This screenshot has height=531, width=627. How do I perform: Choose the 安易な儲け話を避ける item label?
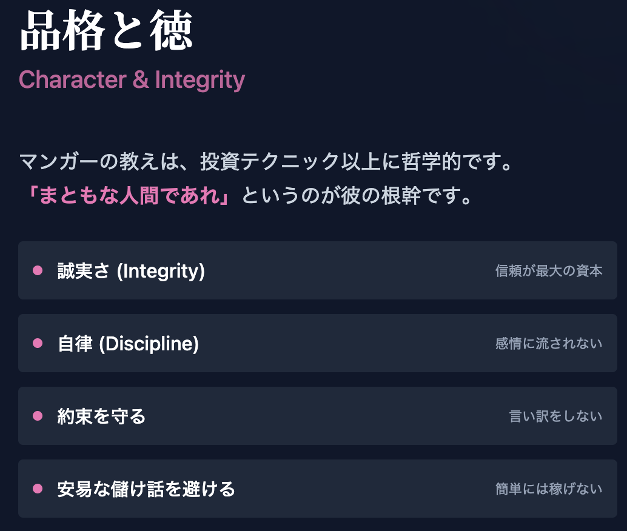(x=146, y=489)
